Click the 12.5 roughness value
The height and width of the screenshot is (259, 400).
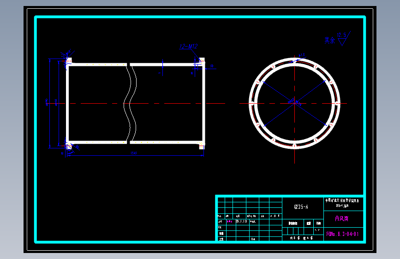point(341,35)
